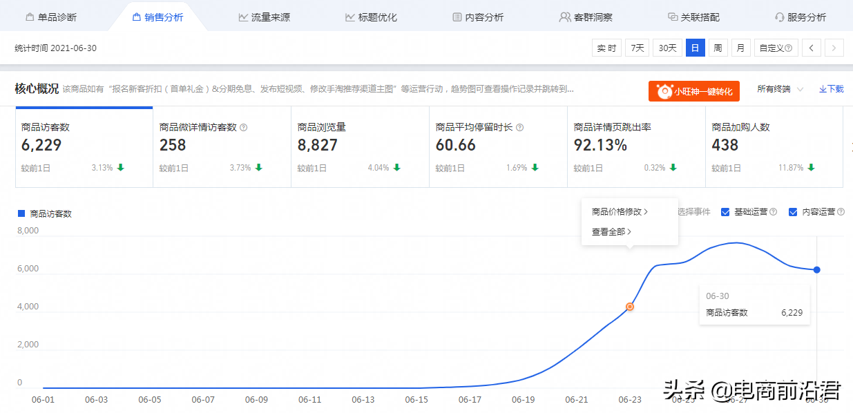
Task: Click the 内容分析 content analysis icon
Action: tap(457, 16)
